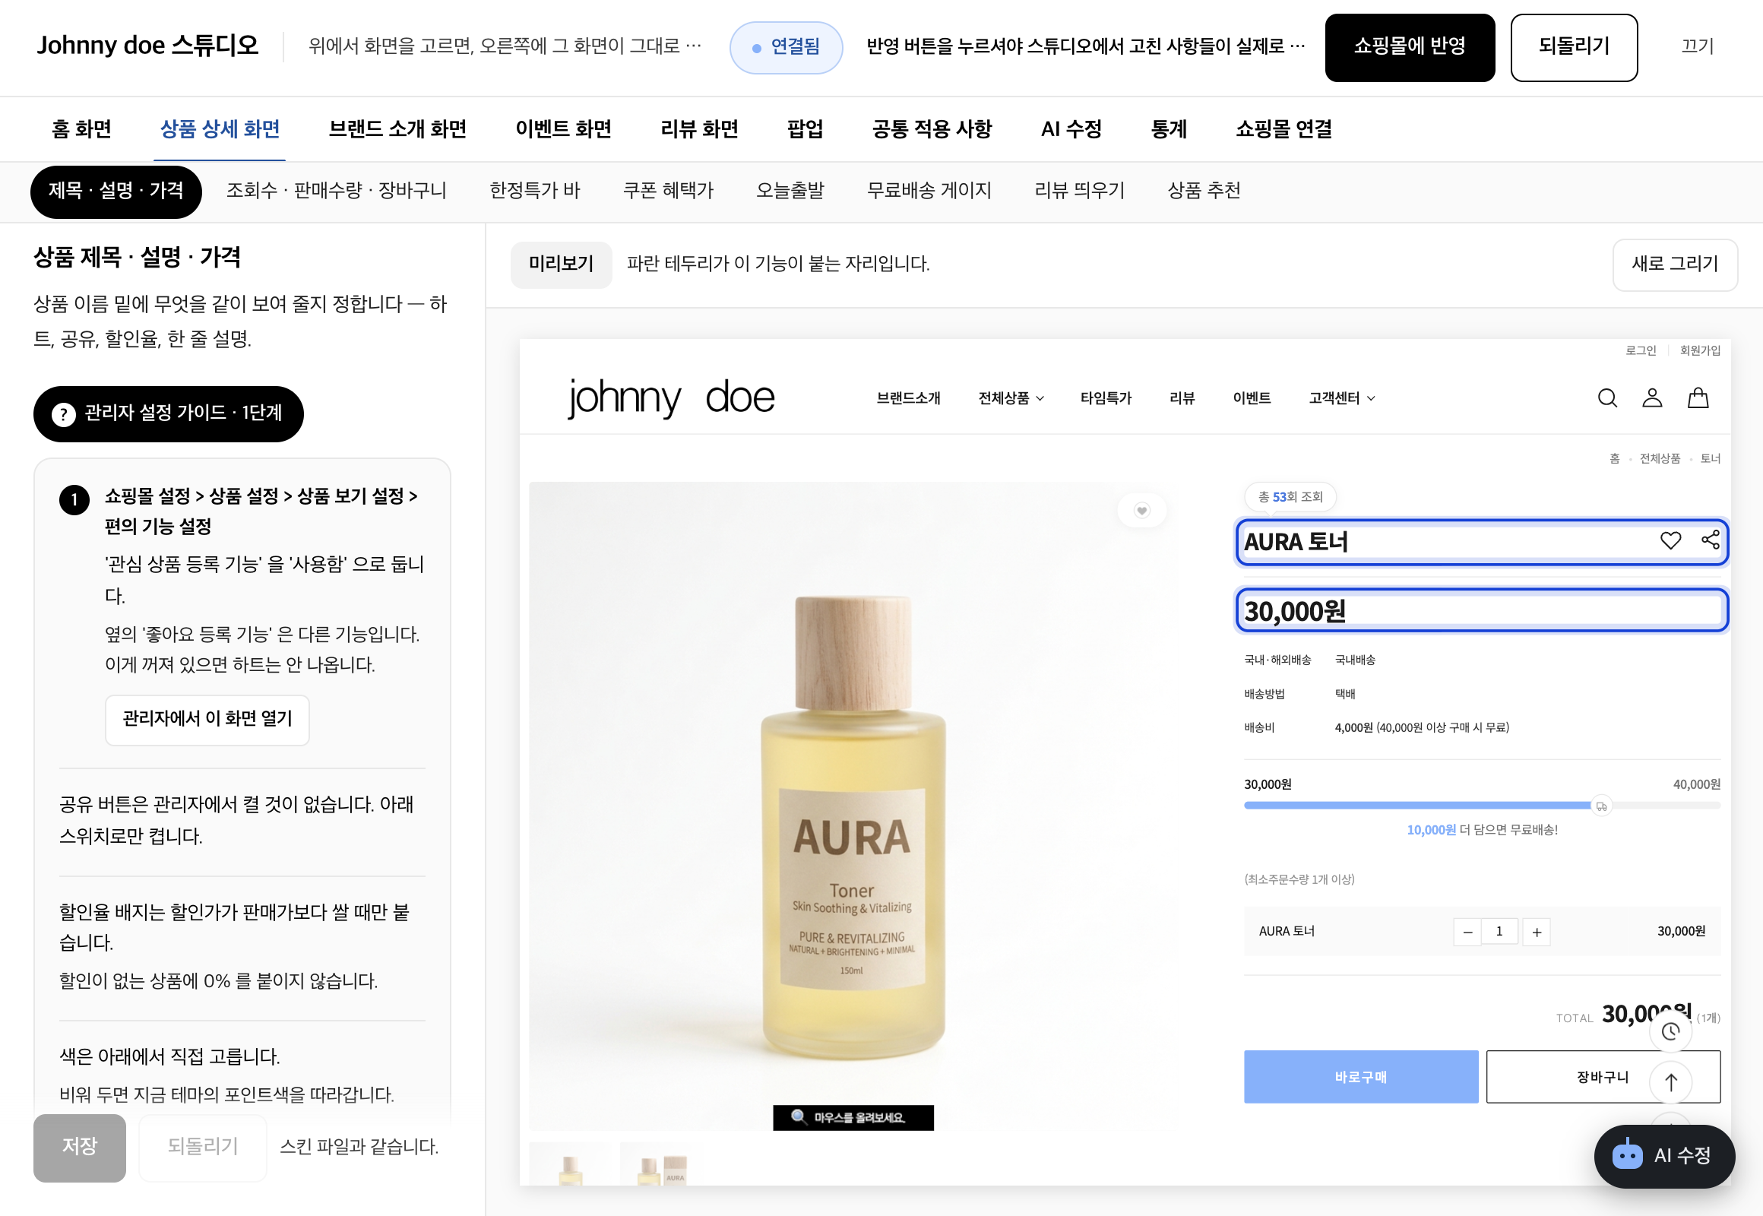1763x1216 pixels.
Task: Click the 저장 button
Action: [x=79, y=1148]
